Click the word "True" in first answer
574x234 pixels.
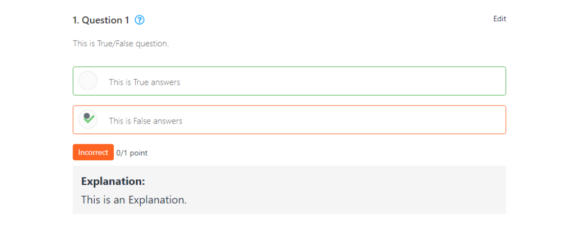pyautogui.click(x=141, y=82)
